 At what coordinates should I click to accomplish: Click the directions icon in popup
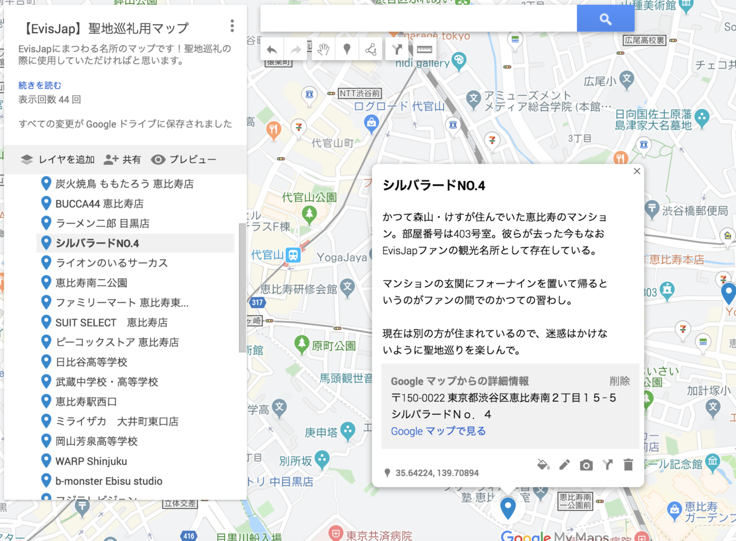click(x=607, y=465)
